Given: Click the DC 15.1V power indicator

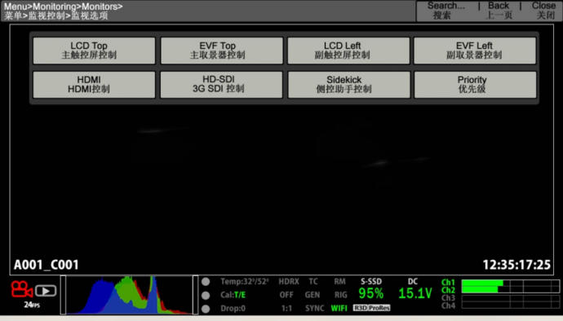Looking at the screenshot, I should 414,290.
